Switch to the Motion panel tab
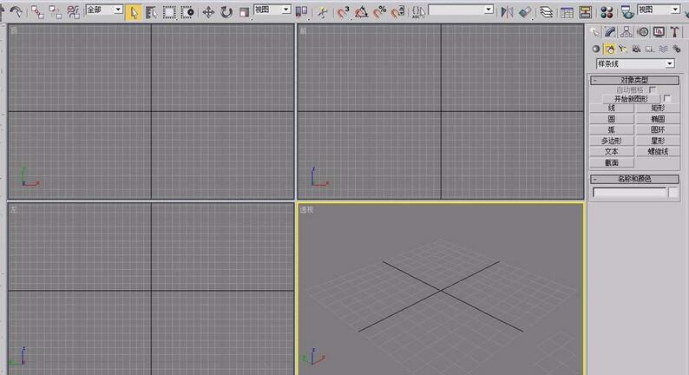The image size is (689, 375). (643, 31)
